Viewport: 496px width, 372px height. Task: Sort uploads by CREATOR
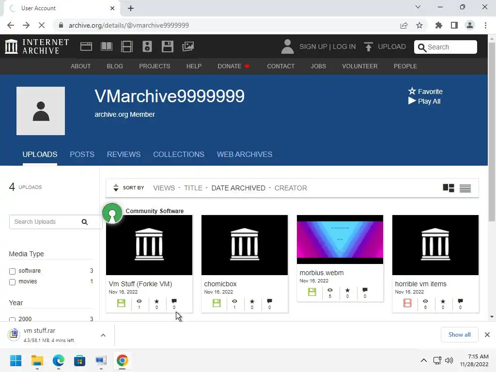click(291, 188)
